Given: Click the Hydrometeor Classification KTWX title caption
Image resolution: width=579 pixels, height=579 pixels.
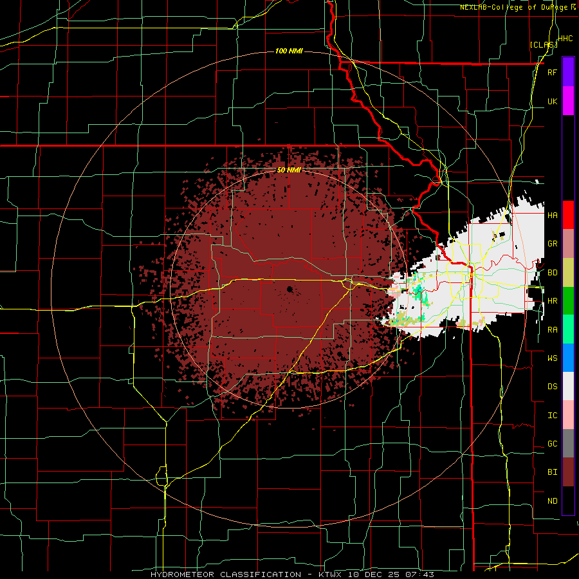Looking at the screenshot, I should coord(292,574).
